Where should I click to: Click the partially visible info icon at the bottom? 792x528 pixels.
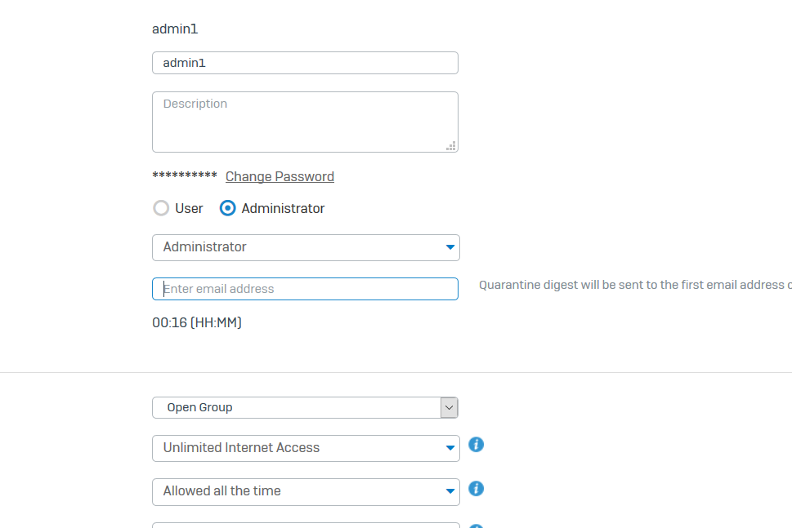(x=477, y=526)
